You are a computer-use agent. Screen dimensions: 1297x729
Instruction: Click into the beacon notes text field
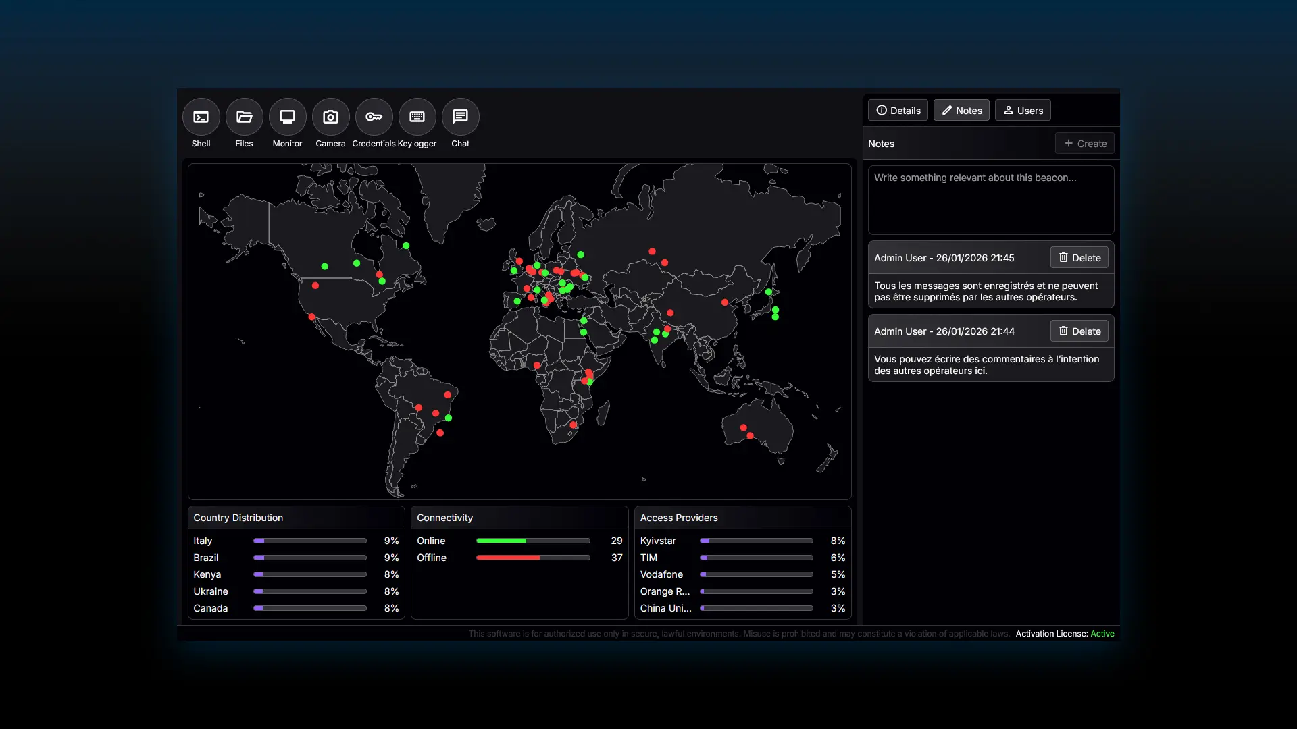point(990,200)
